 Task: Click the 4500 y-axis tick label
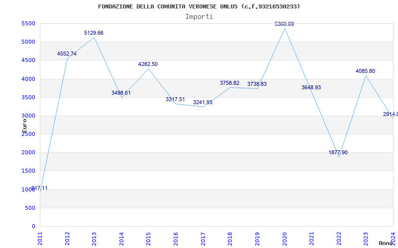pos(29,61)
